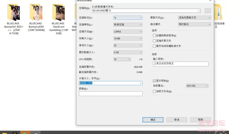Click the E:\资源\新建文件夹\ path text
The image size is (229, 134).
[x=103, y=7]
